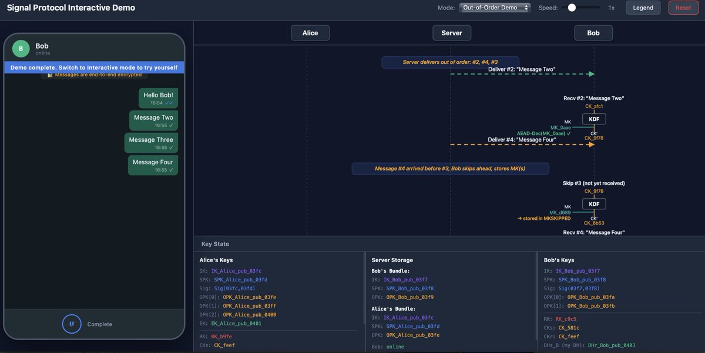Click the Message Three chat bubble
Image resolution: width=705 pixels, height=353 pixels.
(x=151, y=142)
